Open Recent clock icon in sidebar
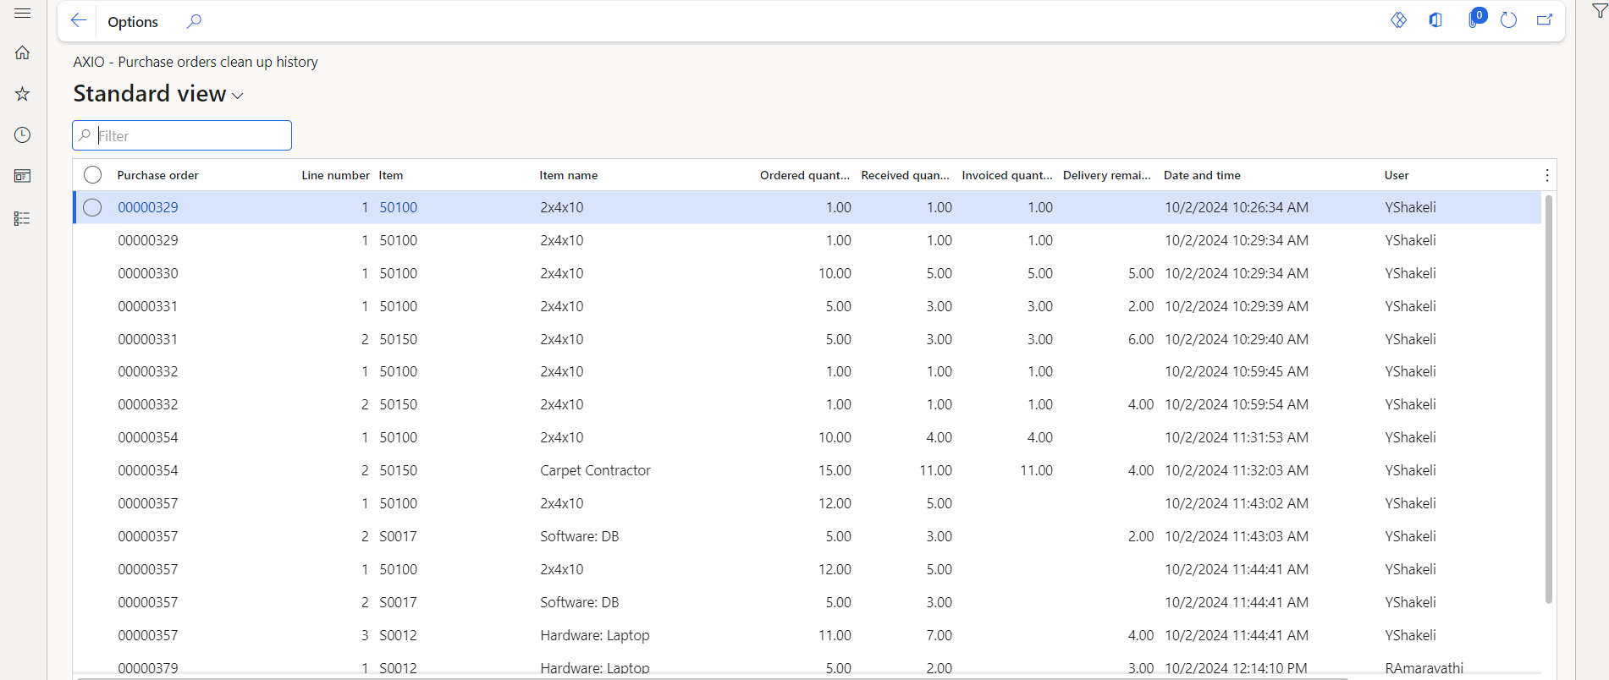 (23, 135)
